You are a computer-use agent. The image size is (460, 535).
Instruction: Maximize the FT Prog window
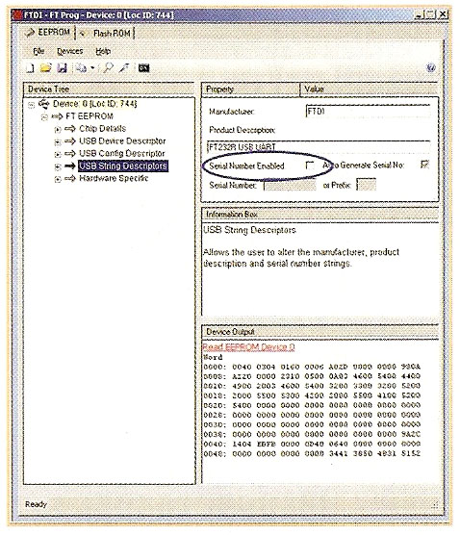click(431, 14)
